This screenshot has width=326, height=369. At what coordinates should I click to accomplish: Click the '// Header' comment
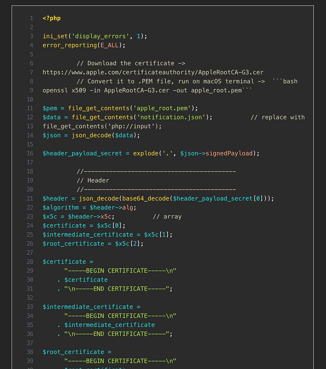coord(93,180)
